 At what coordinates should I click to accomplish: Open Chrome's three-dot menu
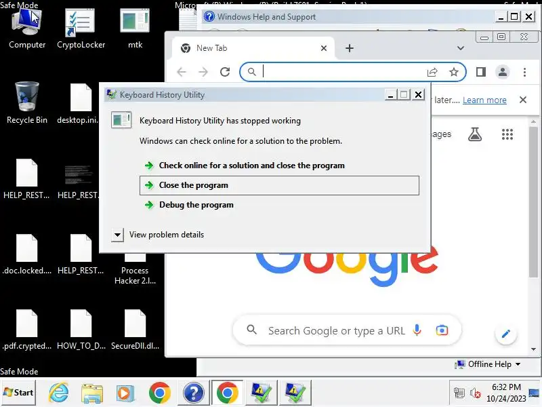[x=524, y=72]
